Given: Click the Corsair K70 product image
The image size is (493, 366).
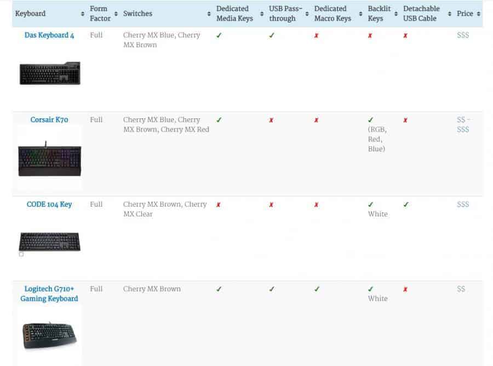Looking at the screenshot, I should click(x=50, y=159).
